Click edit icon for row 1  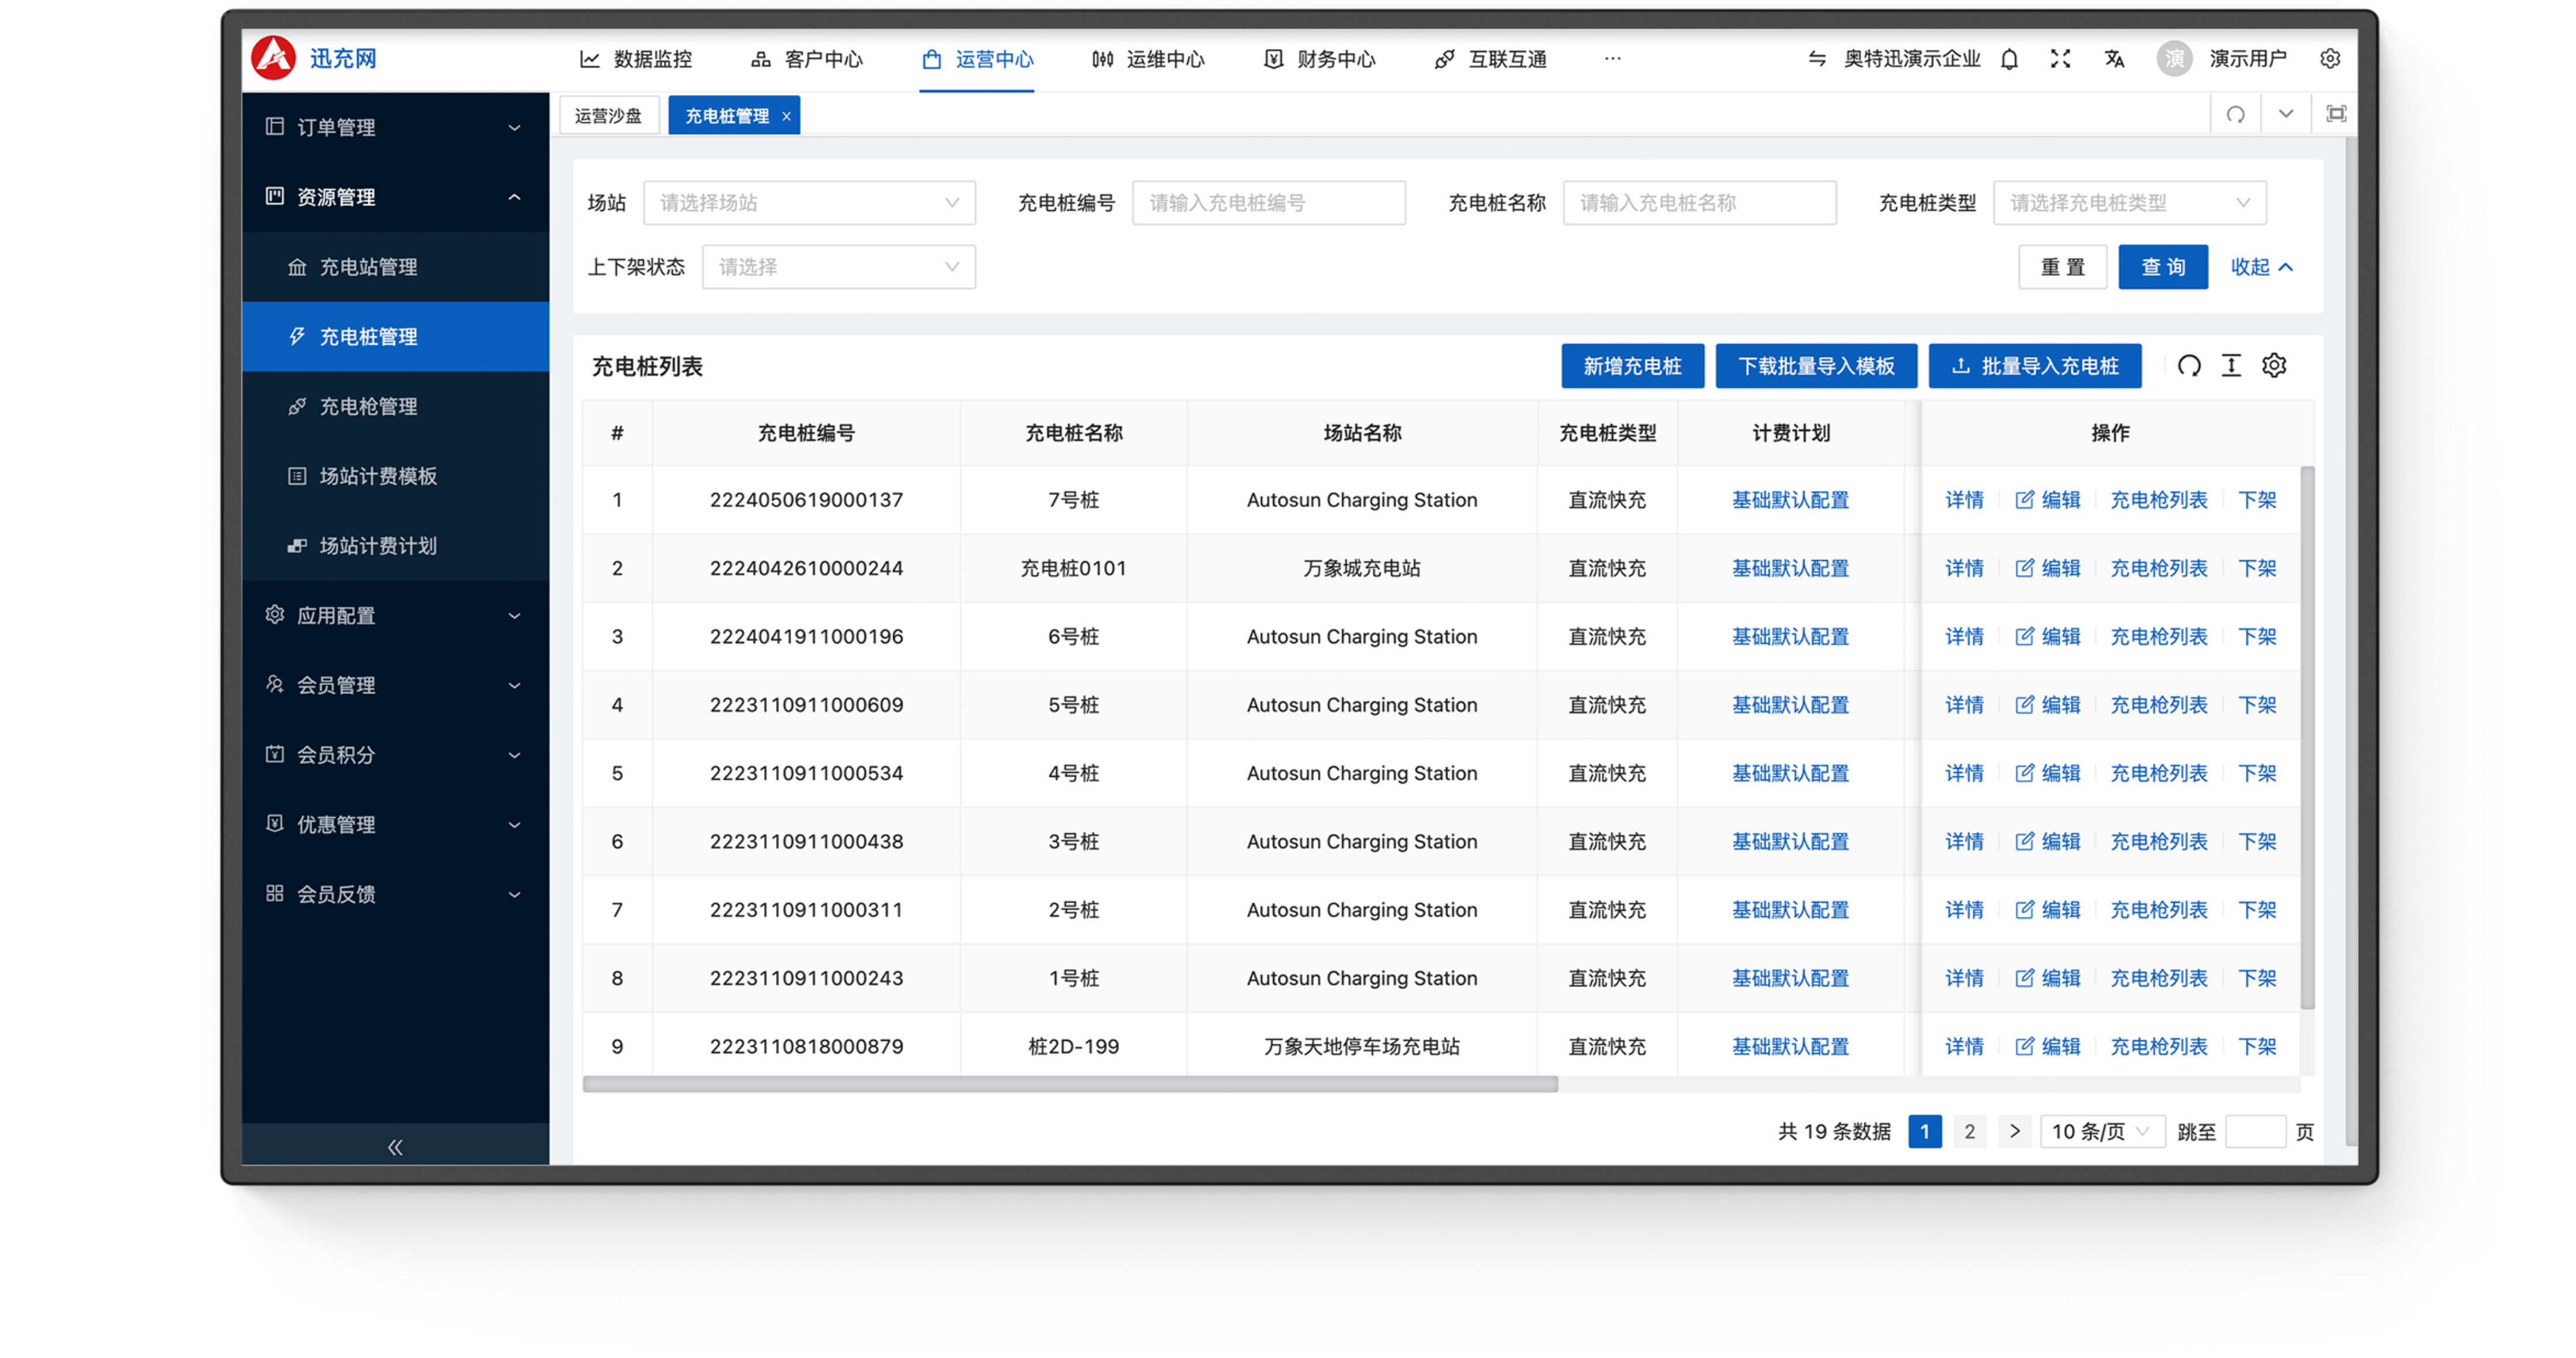2024,500
